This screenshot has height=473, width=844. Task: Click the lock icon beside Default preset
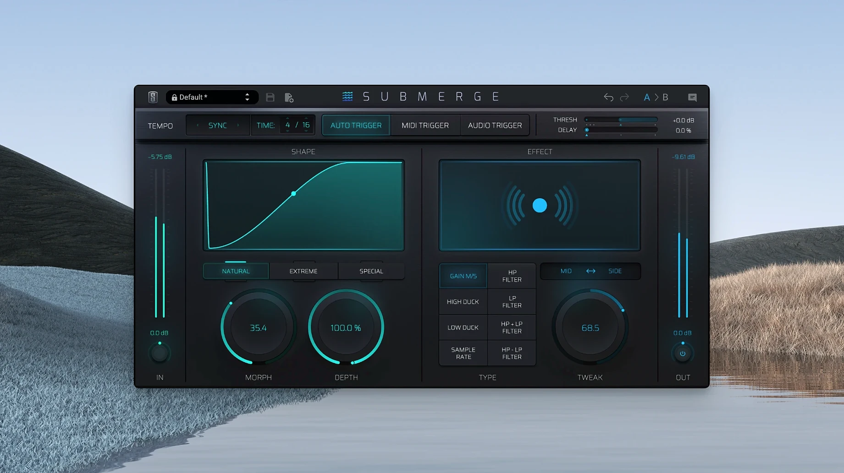click(x=174, y=97)
